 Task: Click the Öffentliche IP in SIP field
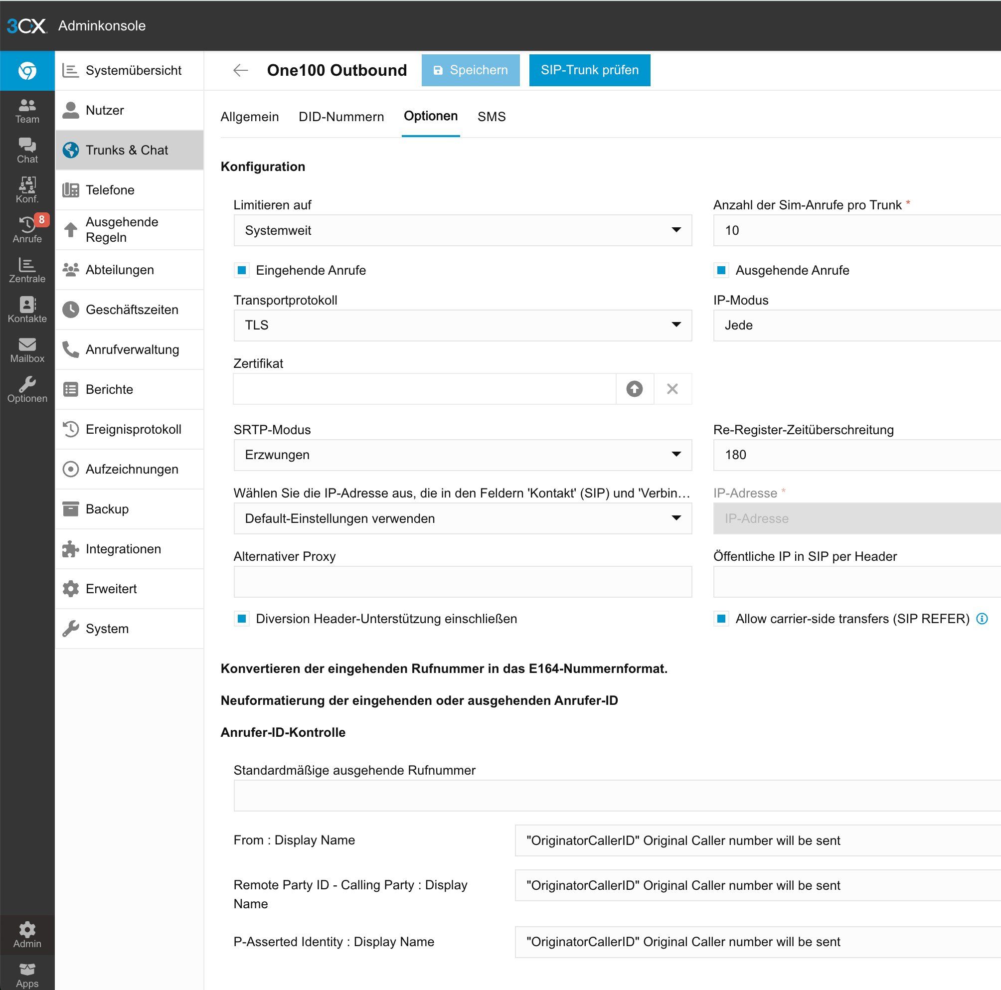click(x=857, y=582)
